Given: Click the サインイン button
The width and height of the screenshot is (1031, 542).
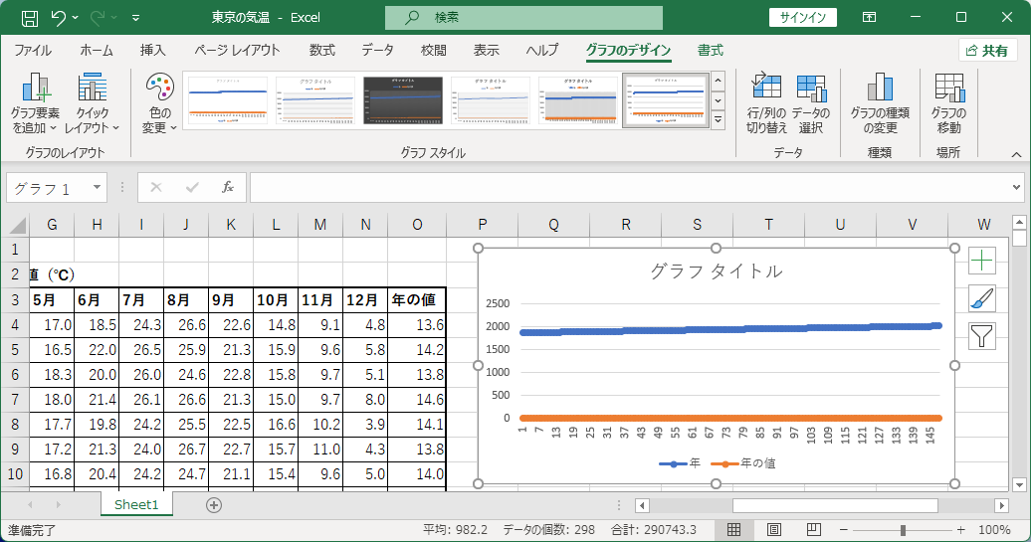Looking at the screenshot, I should coord(802,18).
